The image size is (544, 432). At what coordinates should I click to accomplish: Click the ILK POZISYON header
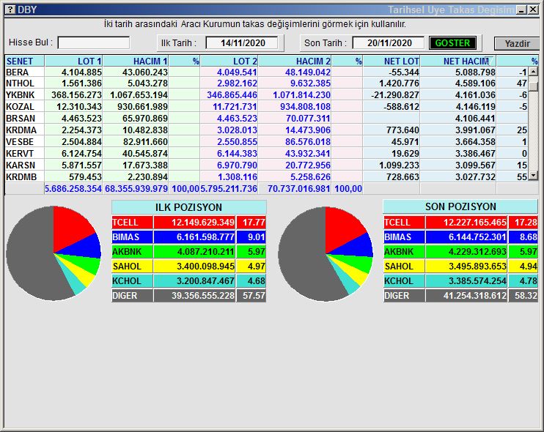coord(188,207)
